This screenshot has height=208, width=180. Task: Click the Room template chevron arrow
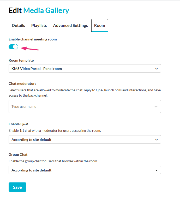coord(157,69)
